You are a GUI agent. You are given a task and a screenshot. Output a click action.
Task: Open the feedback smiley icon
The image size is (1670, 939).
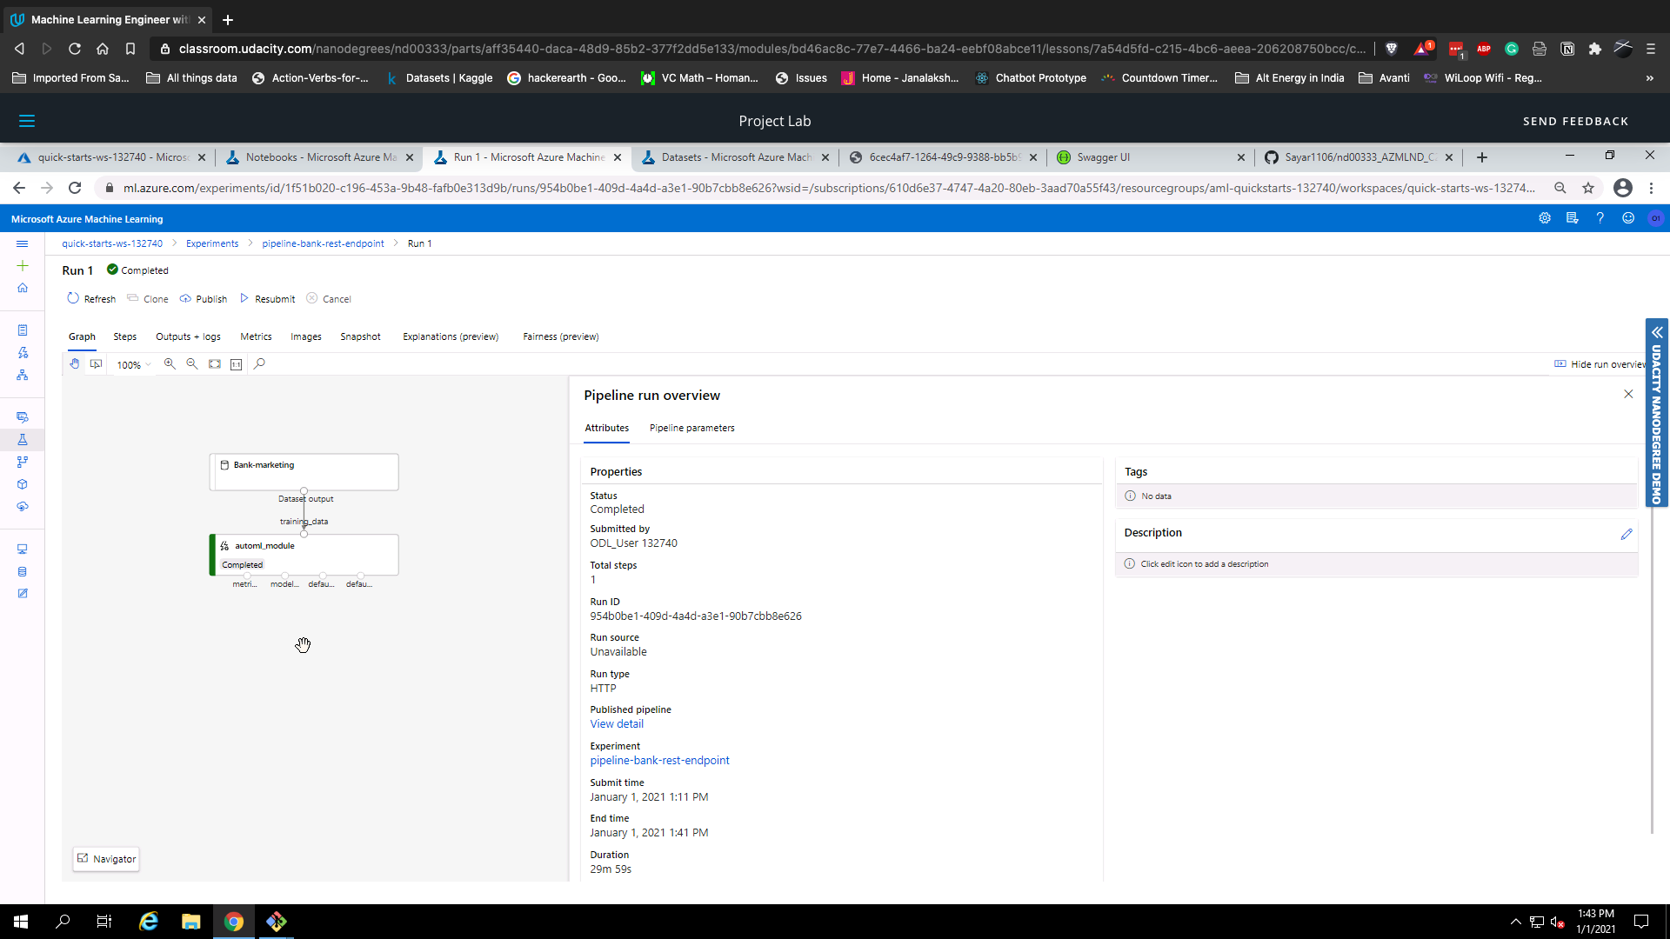tap(1628, 218)
